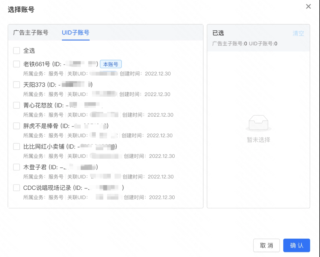The image size is (320, 257).
Task: Check the 胖虎不是棒骨 account
Action: 16,126
